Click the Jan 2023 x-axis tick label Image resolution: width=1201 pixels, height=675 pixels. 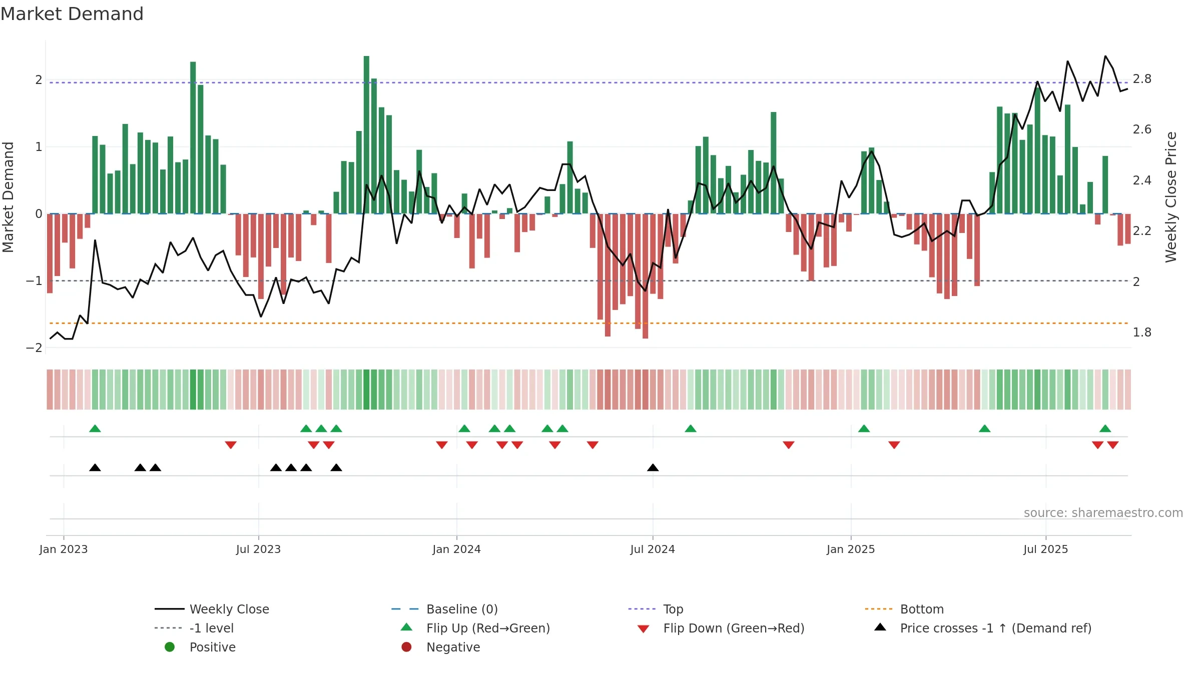pyautogui.click(x=64, y=549)
